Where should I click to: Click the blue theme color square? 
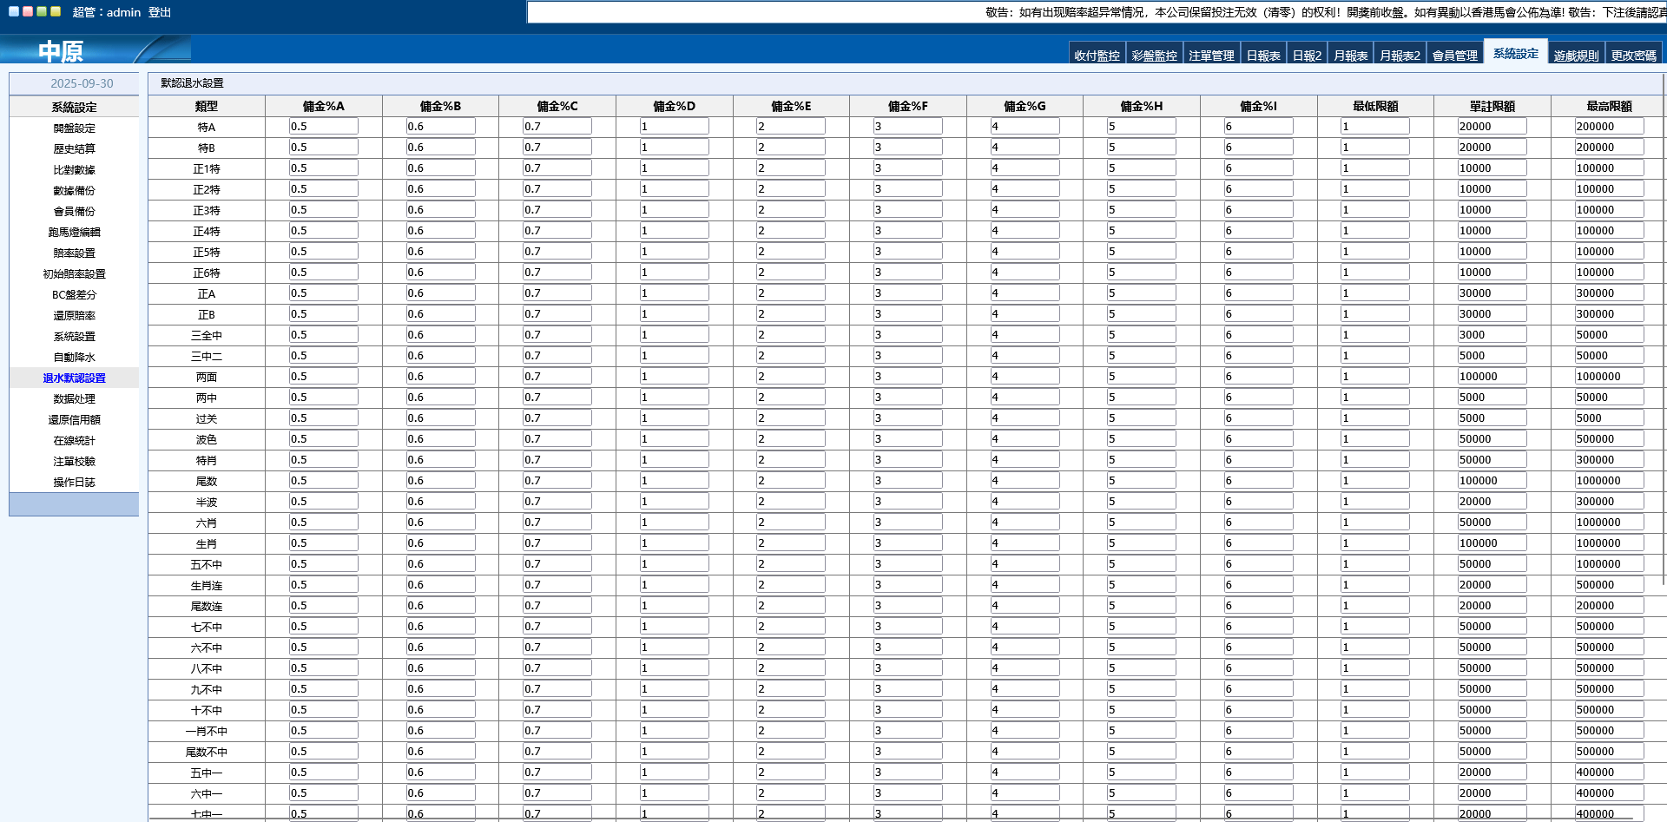14,12
